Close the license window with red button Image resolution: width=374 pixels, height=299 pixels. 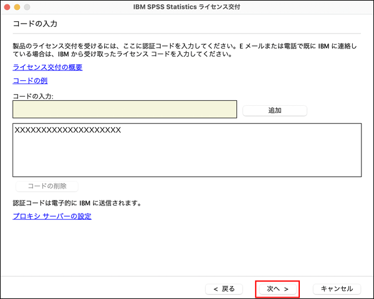[x=7, y=7]
